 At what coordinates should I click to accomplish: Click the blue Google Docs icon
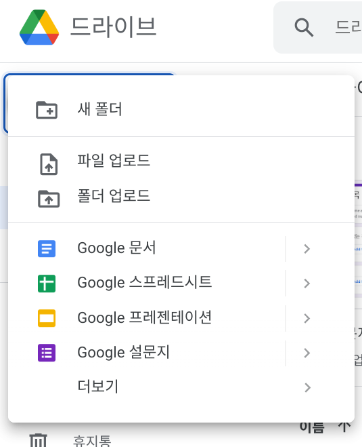coord(47,248)
